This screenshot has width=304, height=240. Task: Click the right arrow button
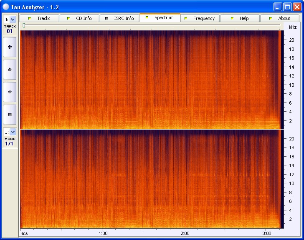coord(10,92)
